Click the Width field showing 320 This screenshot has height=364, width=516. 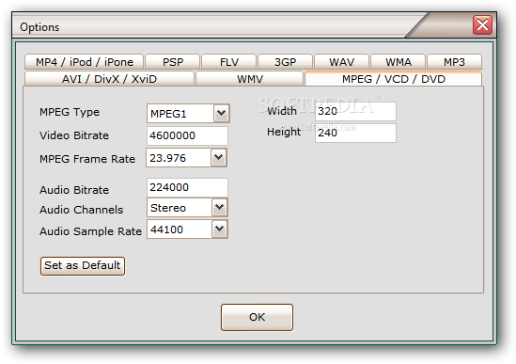click(x=355, y=111)
